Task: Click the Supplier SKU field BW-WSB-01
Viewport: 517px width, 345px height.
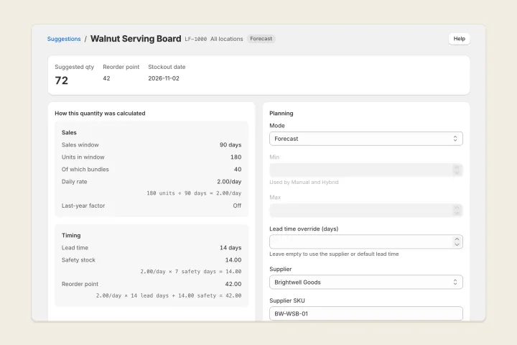Action: pyautogui.click(x=366, y=313)
